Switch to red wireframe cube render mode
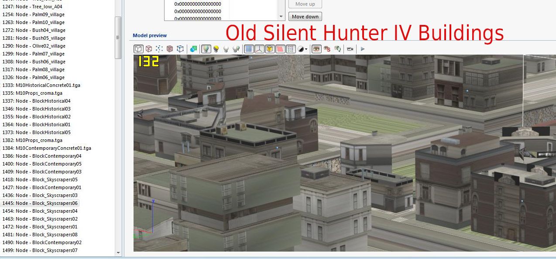The image size is (556, 259). point(149,49)
